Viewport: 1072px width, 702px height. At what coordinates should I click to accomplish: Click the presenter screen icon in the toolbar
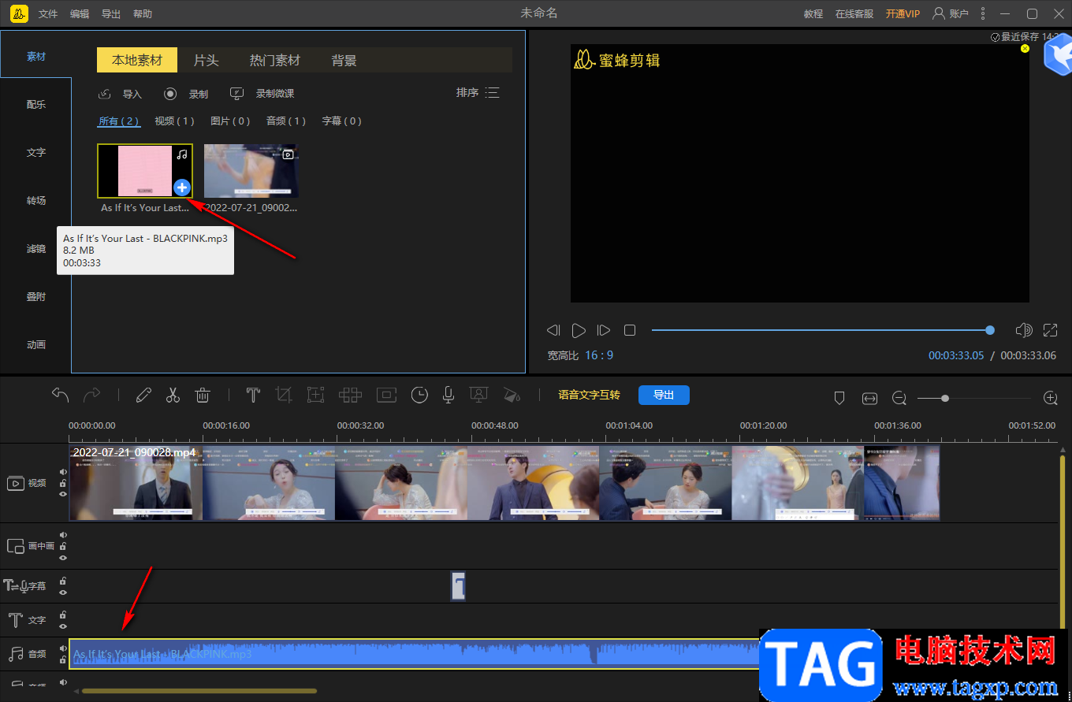[478, 395]
